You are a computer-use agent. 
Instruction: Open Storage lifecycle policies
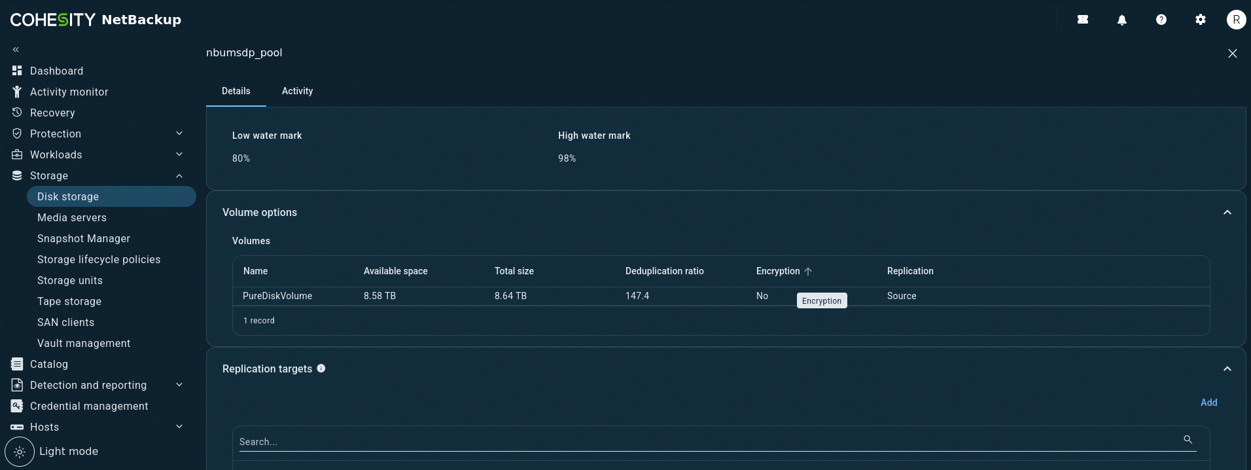click(99, 259)
